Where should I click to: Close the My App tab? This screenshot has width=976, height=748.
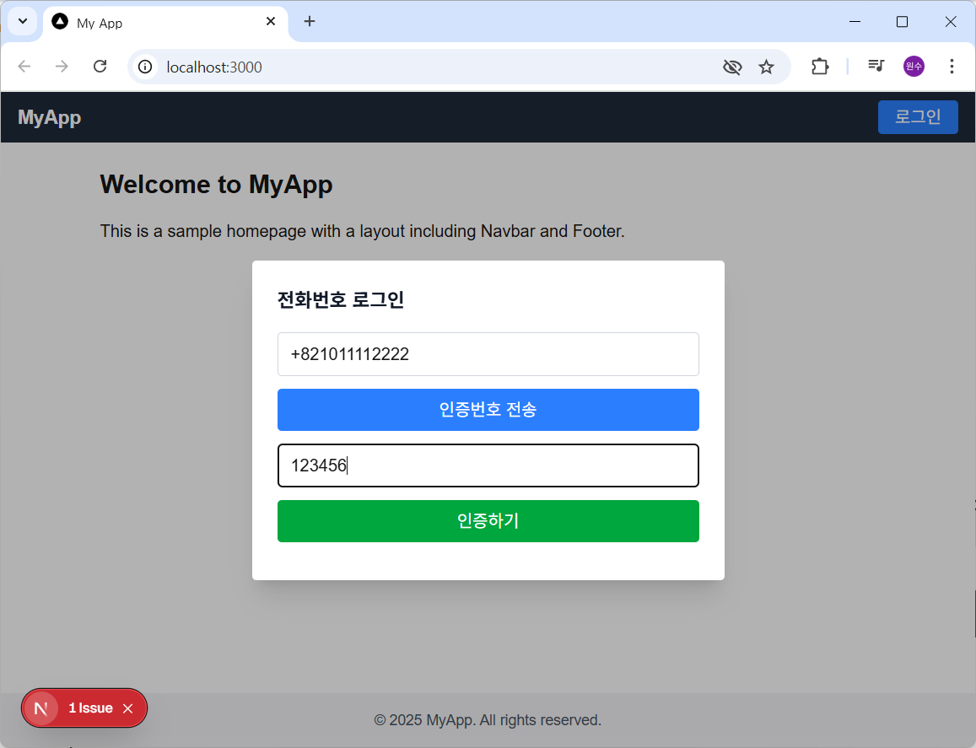coord(271,21)
